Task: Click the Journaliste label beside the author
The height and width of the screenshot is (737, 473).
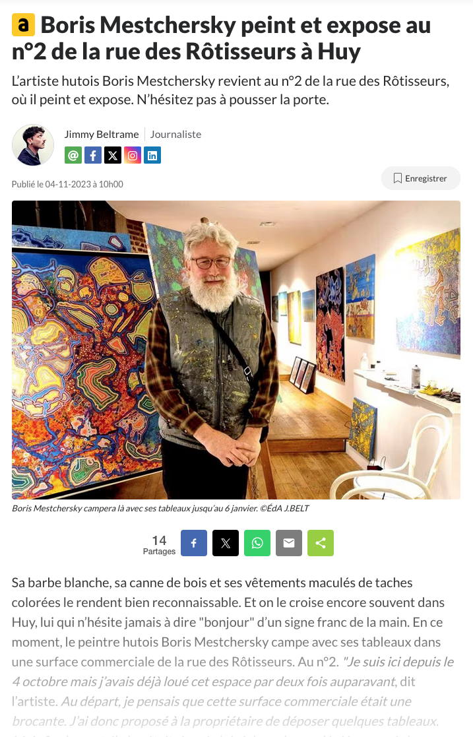Action: [x=175, y=135]
